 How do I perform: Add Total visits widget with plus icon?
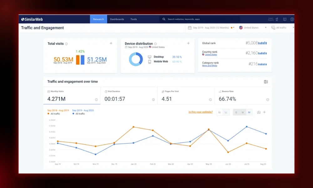pyautogui.click(x=111, y=43)
